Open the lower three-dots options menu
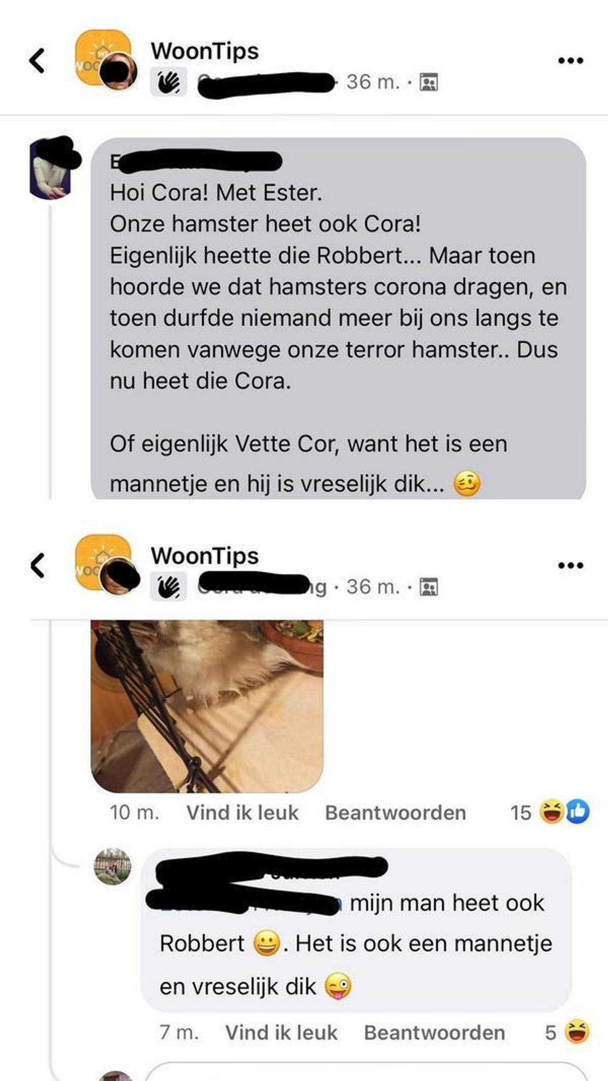The height and width of the screenshot is (1081, 608). pyautogui.click(x=571, y=565)
